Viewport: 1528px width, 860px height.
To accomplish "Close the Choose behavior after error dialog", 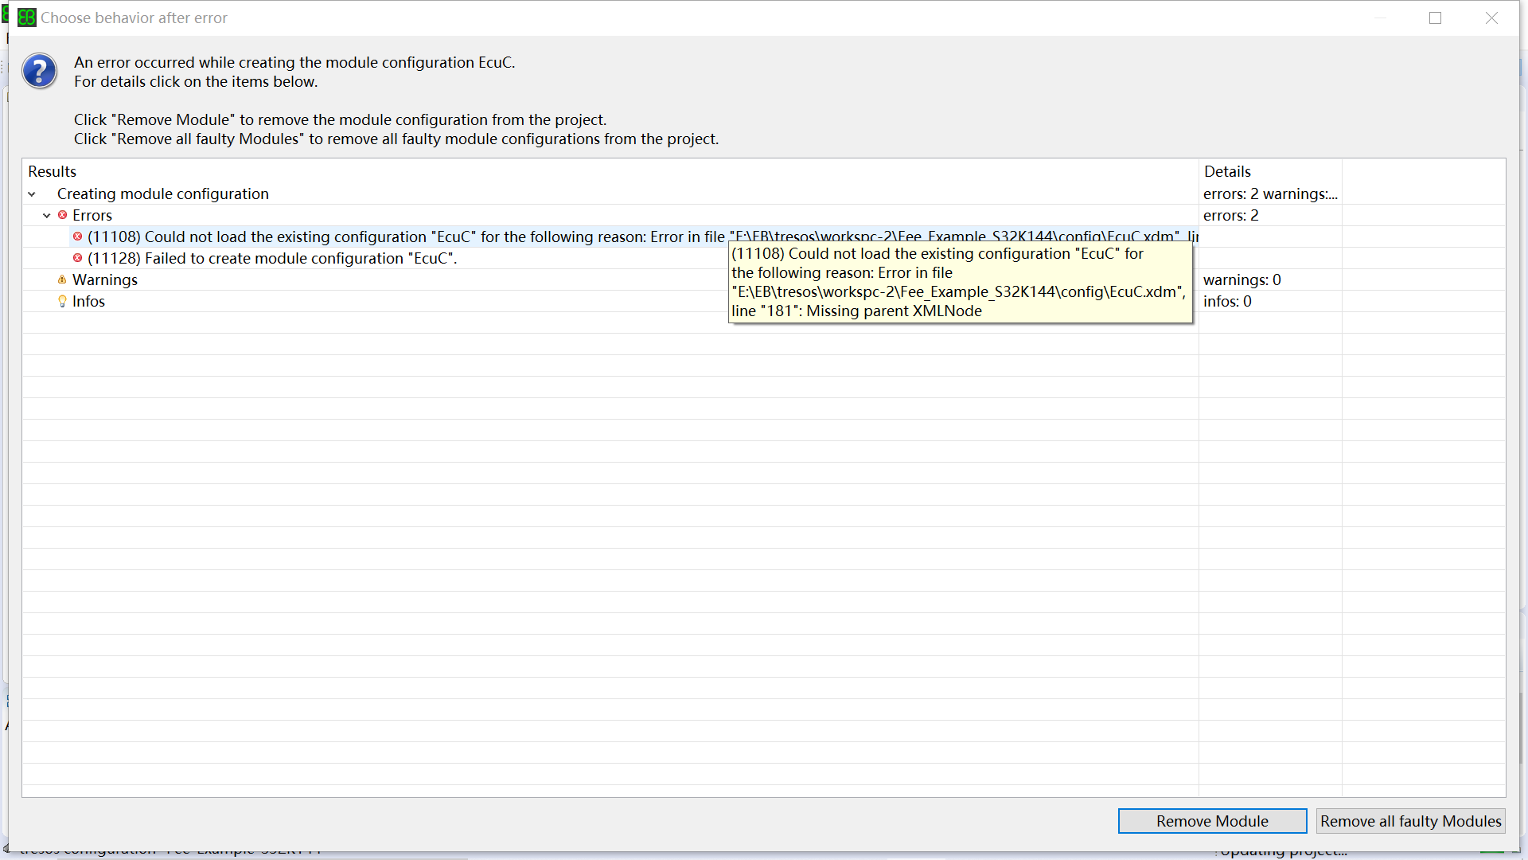I will tap(1491, 18).
